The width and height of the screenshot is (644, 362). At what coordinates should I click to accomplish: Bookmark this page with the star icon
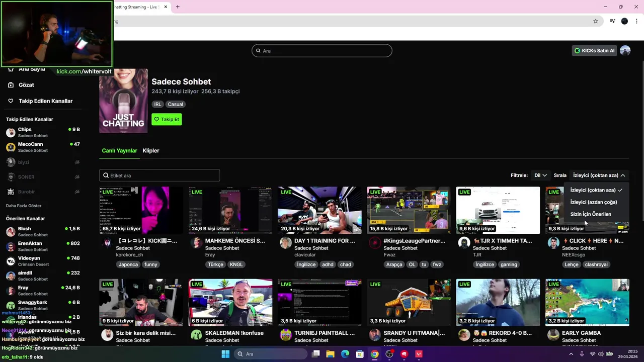(x=596, y=21)
